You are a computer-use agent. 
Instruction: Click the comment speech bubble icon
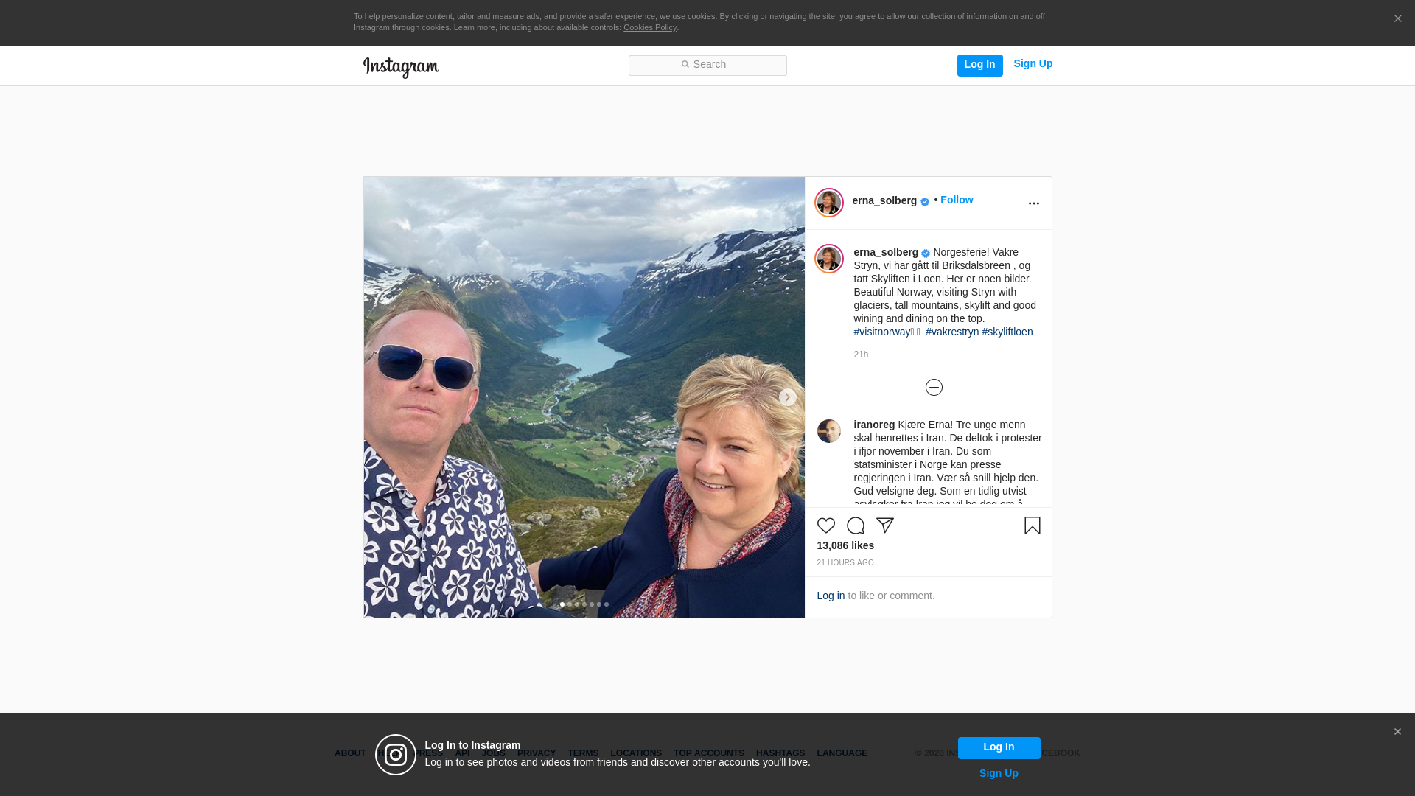[x=856, y=526]
